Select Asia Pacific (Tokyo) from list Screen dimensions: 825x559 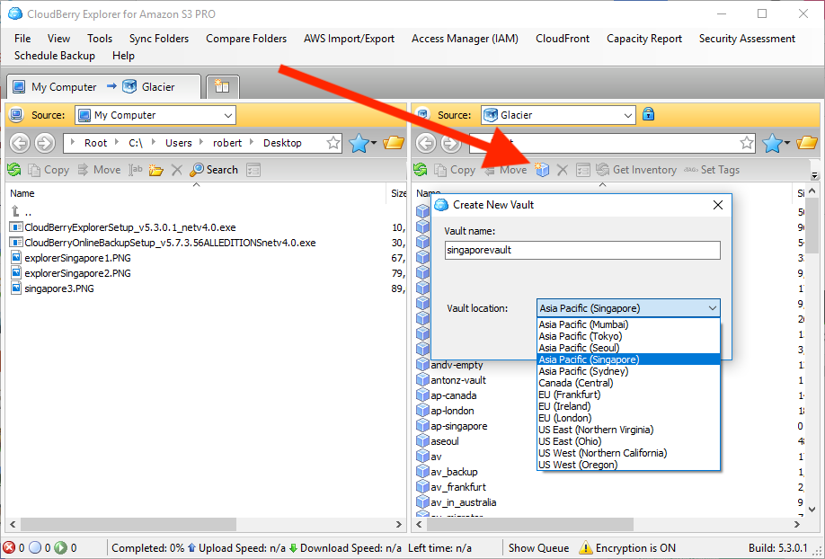(x=628, y=336)
